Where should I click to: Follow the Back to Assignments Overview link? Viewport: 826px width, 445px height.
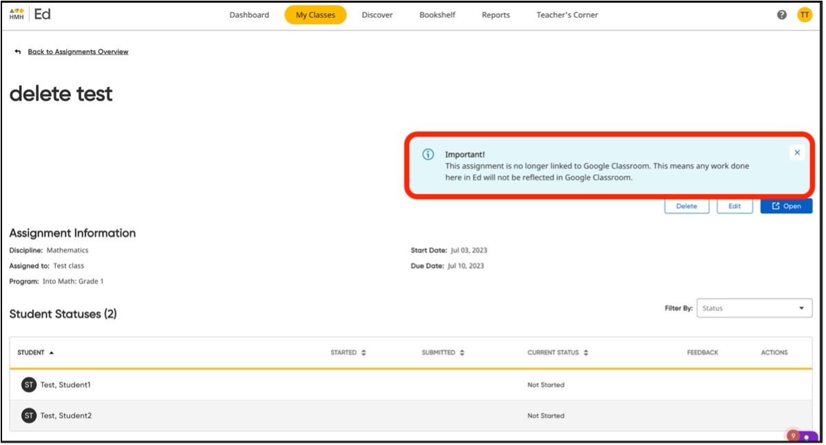[77, 51]
